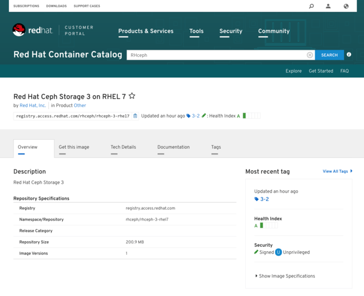
Task: Open the user account icon
Action: pyautogui.click(x=328, y=6)
